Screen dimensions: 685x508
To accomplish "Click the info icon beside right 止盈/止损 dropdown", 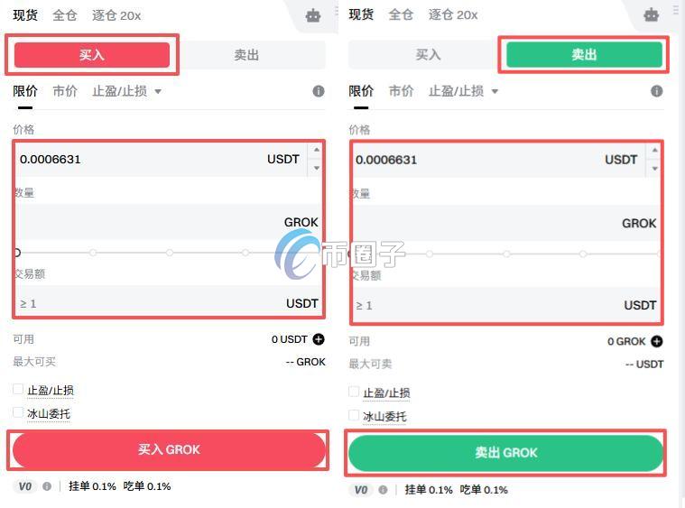I will click(657, 91).
